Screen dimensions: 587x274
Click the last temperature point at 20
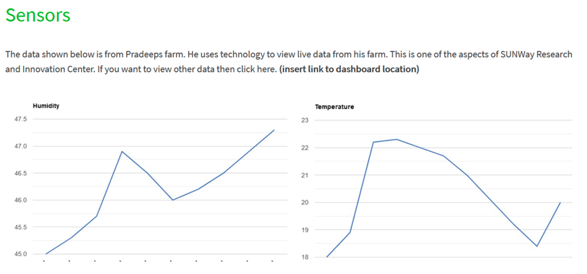pyautogui.click(x=560, y=202)
